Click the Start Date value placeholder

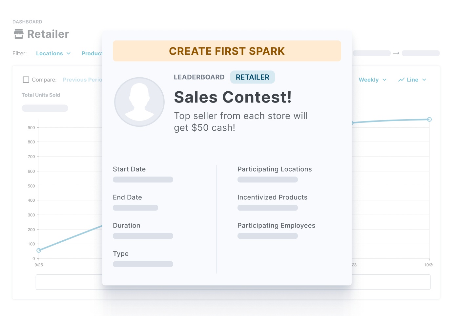(x=143, y=179)
